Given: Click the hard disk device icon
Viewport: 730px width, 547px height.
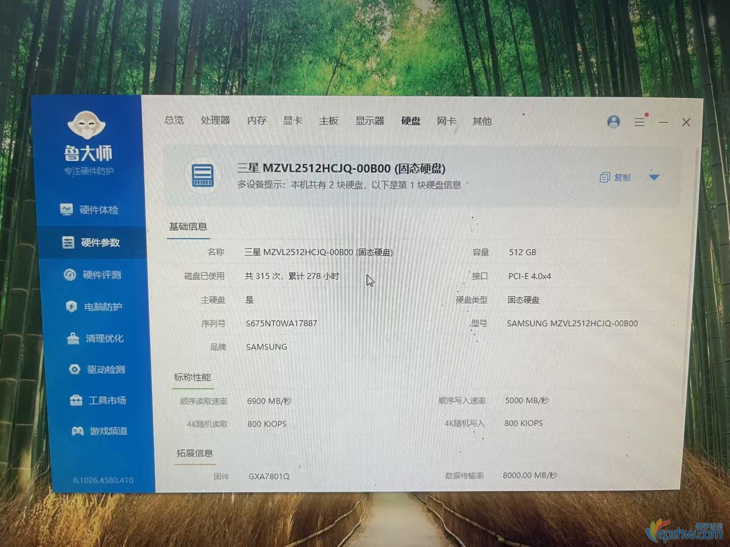Looking at the screenshot, I should coord(203,175).
